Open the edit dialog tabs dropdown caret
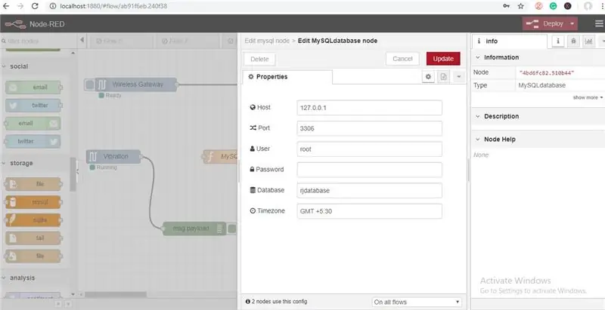The width and height of the screenshot is (605, 310). (459, 77)
